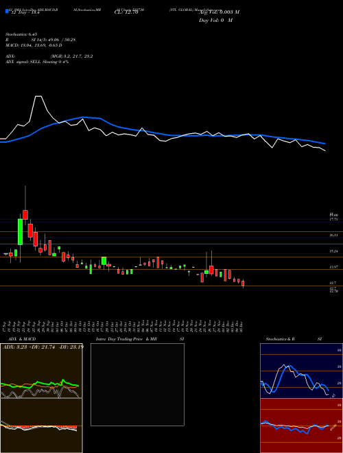Click the ADX: 3.23 +DY: 21.74 readout
The height and width of the screenshot is (453, 343).
pos(43,347)
